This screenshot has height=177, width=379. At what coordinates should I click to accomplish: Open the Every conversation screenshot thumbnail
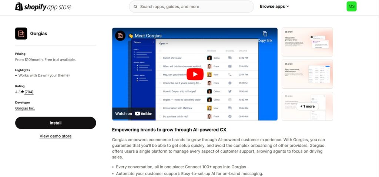[307, 74]
